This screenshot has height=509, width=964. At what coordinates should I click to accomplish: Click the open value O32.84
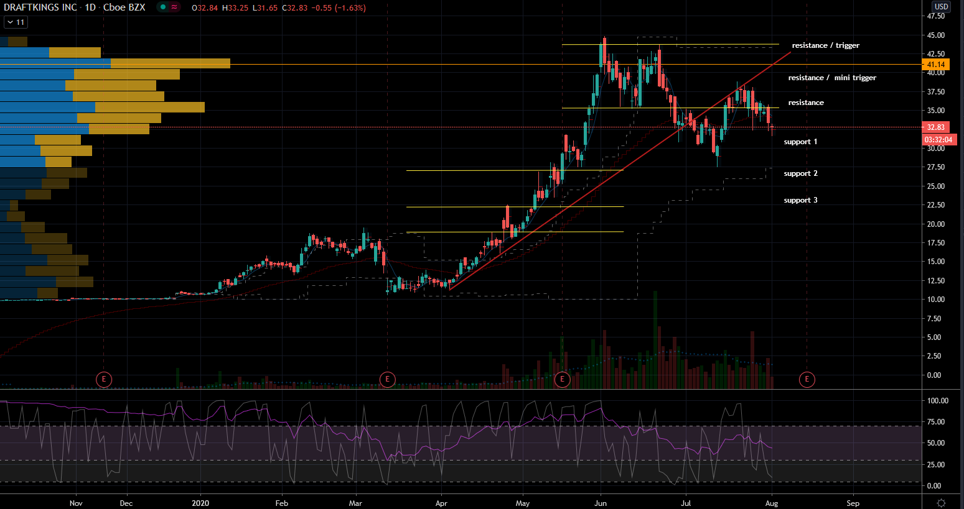tap(205, 8)
